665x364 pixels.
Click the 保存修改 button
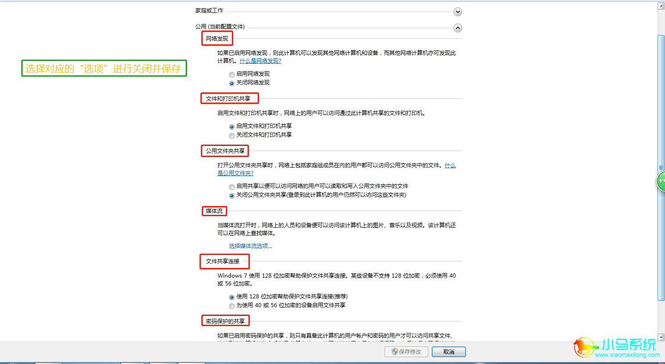click(x=406, y=352)
